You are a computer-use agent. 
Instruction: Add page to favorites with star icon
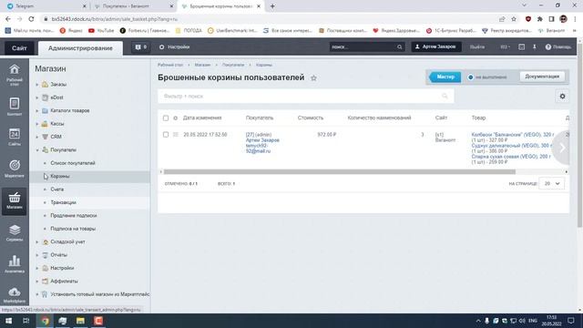[x=313, y=78]
